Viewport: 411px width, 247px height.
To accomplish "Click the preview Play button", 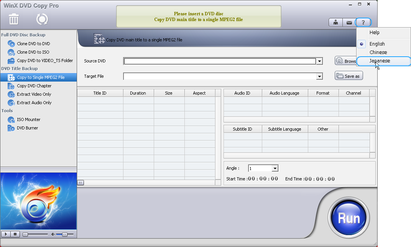I will point(6,234).
